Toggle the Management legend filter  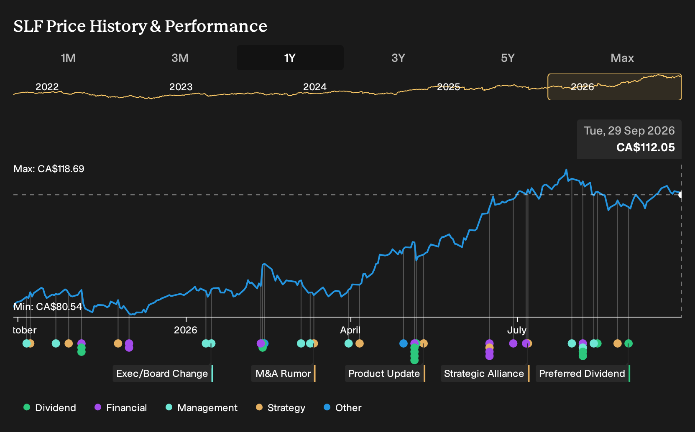[202, 407]
